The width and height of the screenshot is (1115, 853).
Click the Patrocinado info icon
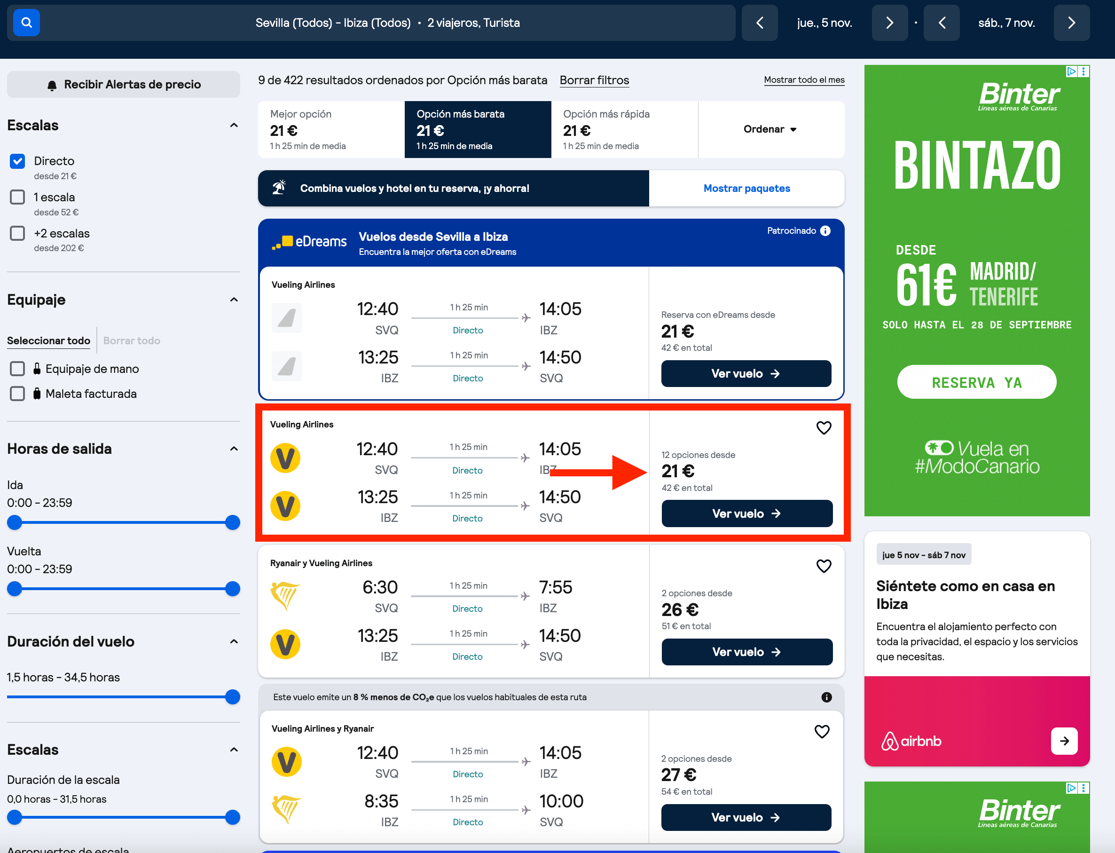(826, 231)
